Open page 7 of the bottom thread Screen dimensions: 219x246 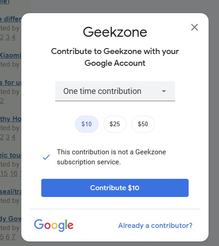click(x=14, y=237)
